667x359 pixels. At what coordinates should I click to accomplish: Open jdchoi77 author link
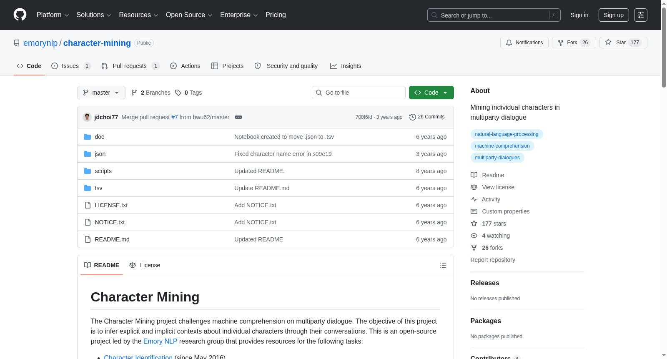106,117
